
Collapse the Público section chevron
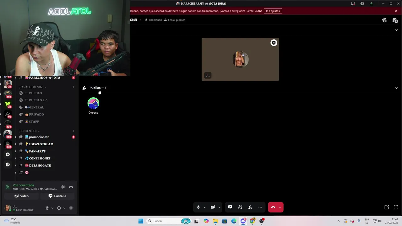(x=396, y=88)
